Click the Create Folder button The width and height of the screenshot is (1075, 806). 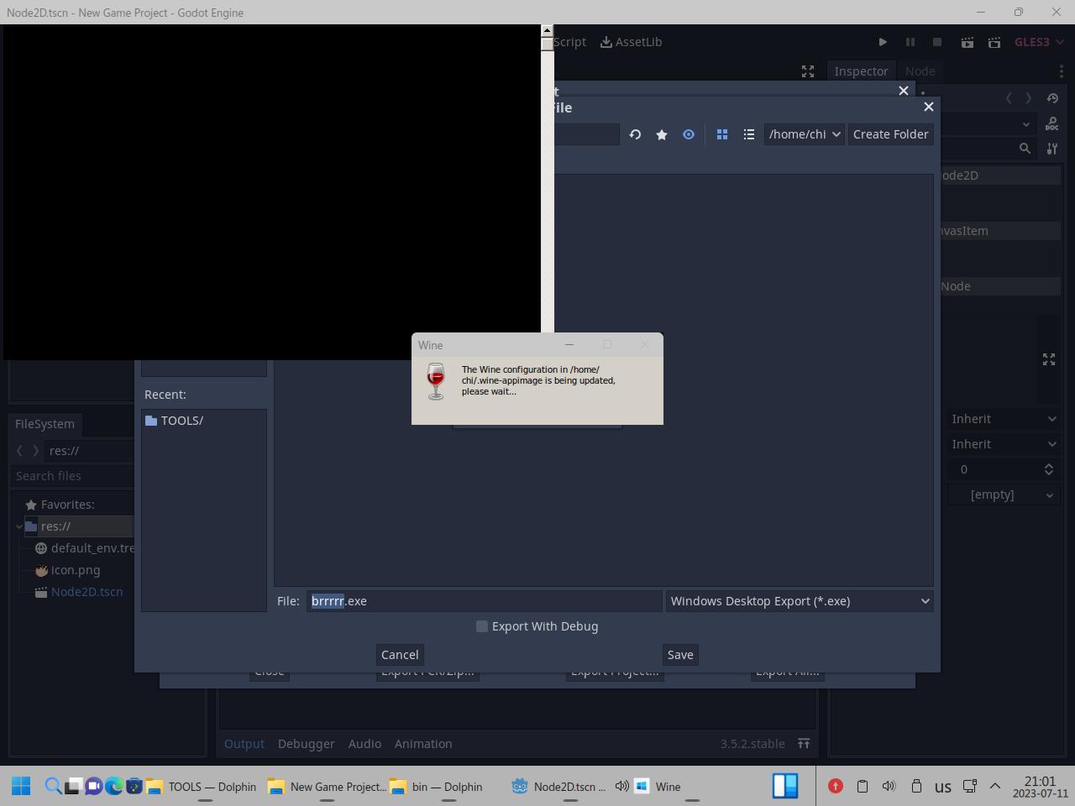890,134
